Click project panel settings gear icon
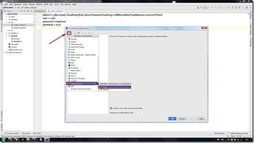Viewport: 254px width, 143px height. click(x=28, y=11)
